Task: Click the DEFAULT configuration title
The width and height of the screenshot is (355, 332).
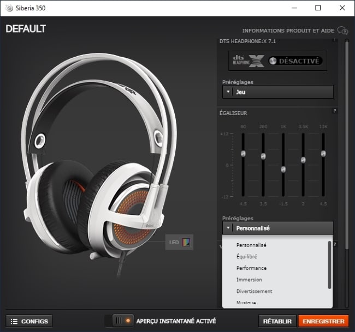Action: click(26, 29)
